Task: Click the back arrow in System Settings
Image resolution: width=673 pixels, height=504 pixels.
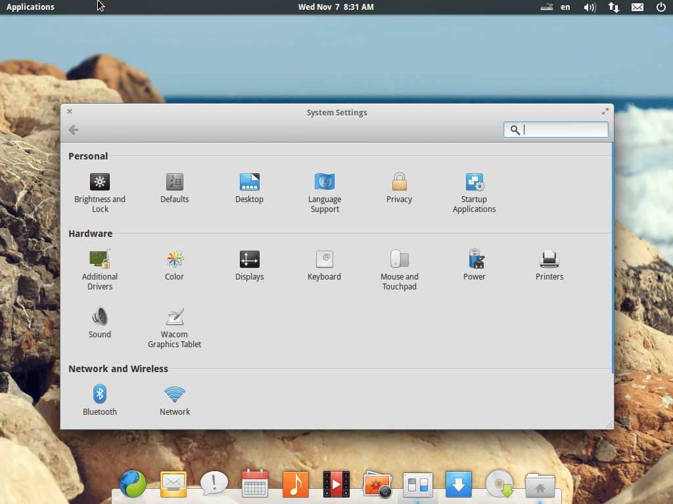Action: pos(74,130)
